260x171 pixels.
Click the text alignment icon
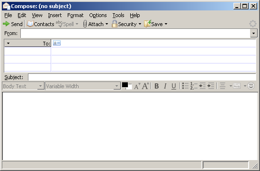click(x=223, y=86)
